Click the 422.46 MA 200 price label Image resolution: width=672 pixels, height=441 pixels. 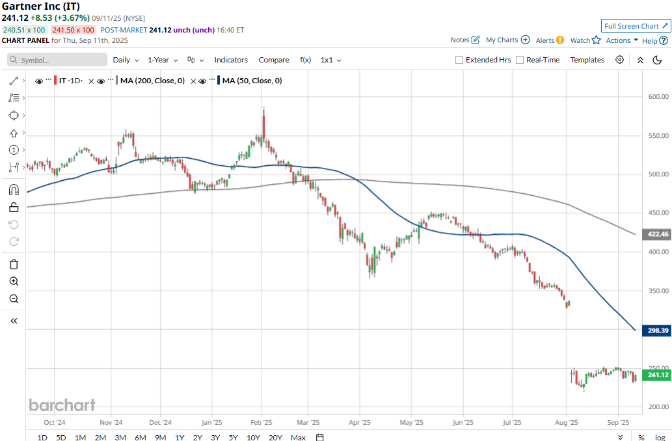pos(657,234)
